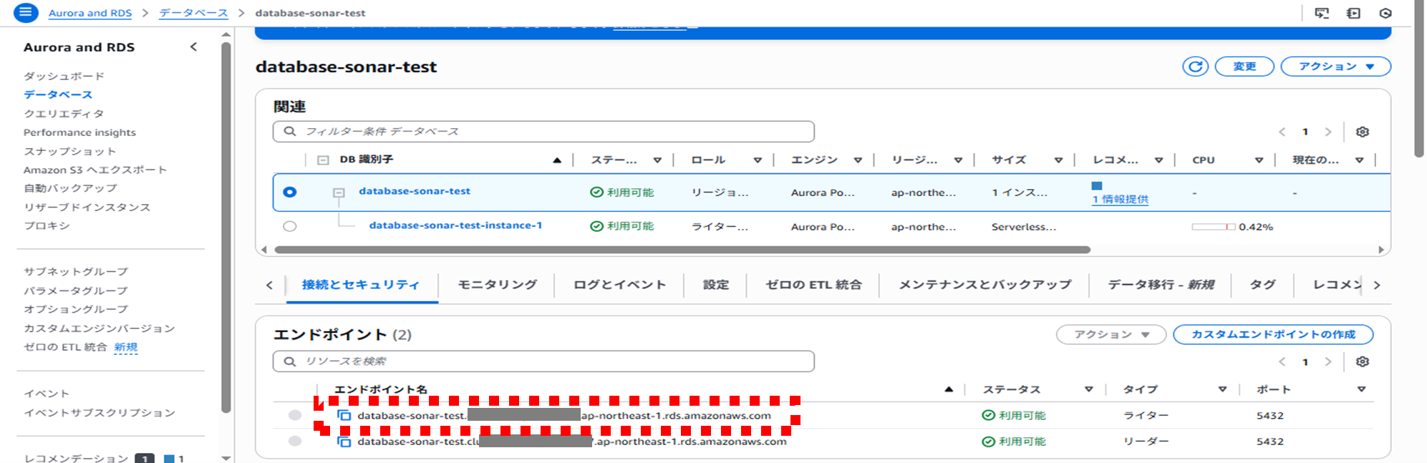Open Aurora and RDS breadcrumb link
This screenshot has height=463, width=1427.
[90, 13]
